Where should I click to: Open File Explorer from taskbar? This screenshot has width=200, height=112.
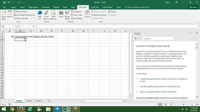coord(48,109)
